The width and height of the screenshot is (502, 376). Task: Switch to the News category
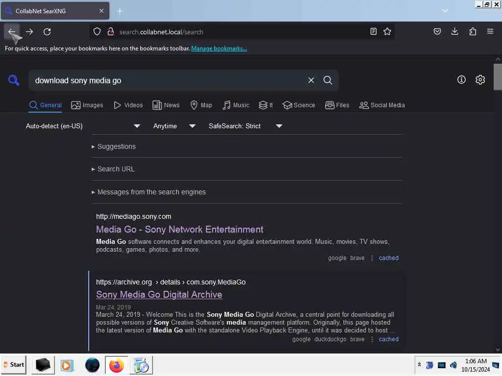[x=166, y=105]
